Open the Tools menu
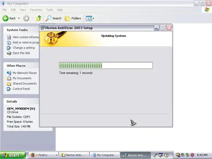Image resolution: width=212 pixels, height=159 pixels. point(50,10)
